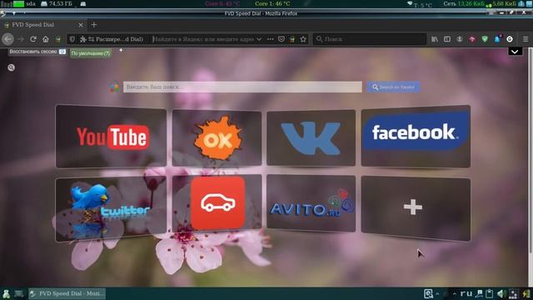Open the address bar history dropdown arrow
The height and width of the screenshot is (300, 533).
tap(259, 39)
